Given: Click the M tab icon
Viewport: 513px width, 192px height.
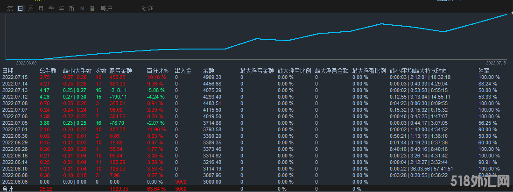Looking at the screenshot, I should tap(82, 8).
